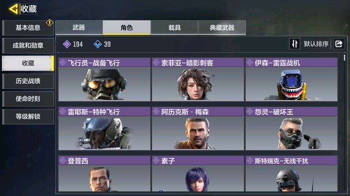Select the 阿历克斯·梅森 character portrait
This screenshot has height=196, width=350.
(198, 133)
